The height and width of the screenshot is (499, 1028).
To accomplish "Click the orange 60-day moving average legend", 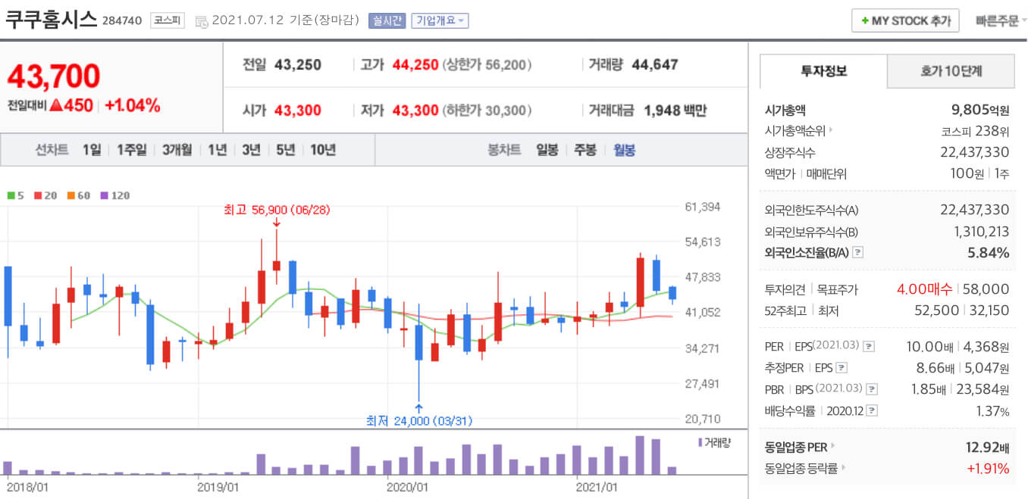I will (x=79, y=195).
